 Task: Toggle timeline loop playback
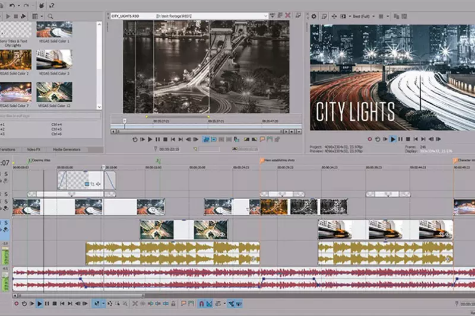pyautogui.click(x=24, y=304)
